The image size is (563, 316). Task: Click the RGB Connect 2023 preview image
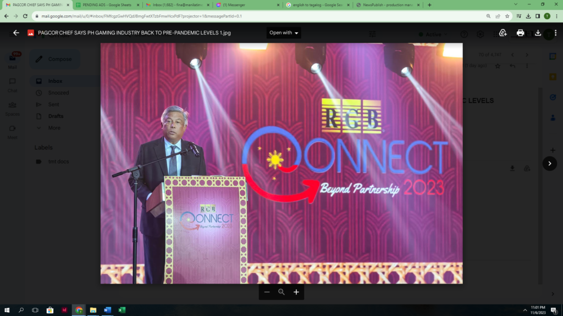pos(281,163)
